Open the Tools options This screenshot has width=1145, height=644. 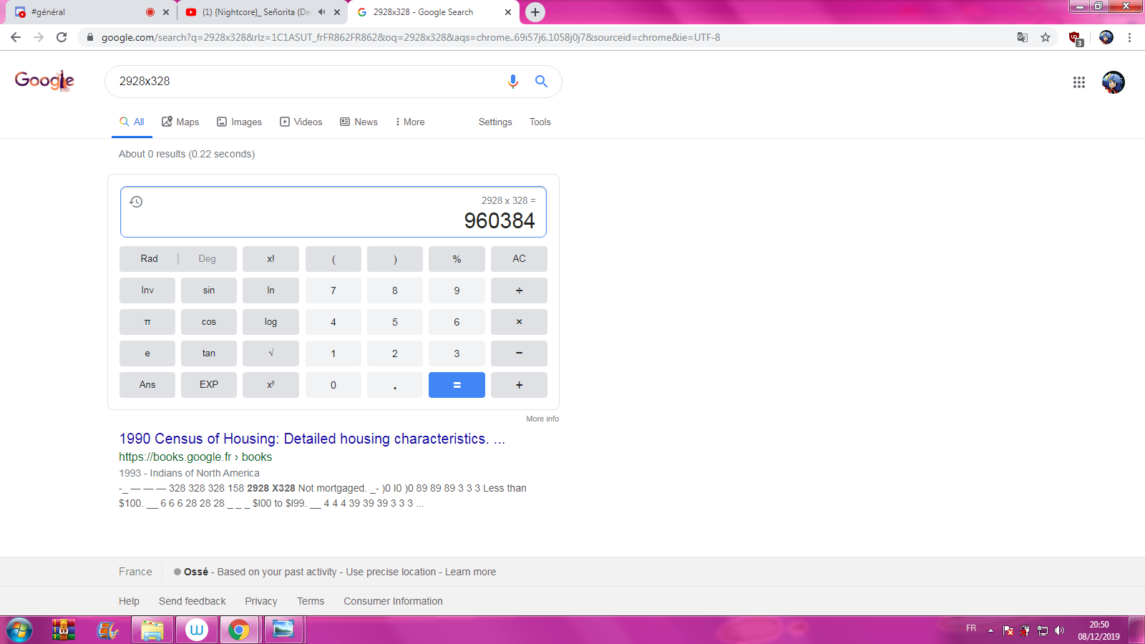[540, 122]
